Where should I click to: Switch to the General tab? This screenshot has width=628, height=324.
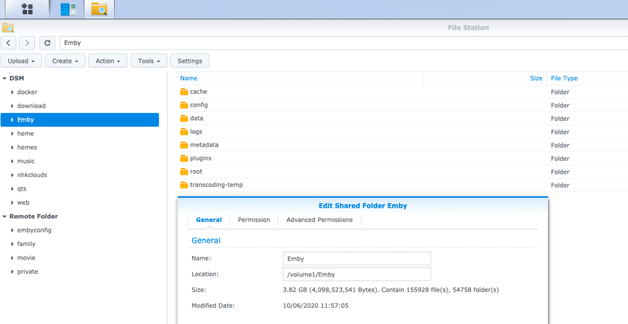209,220
